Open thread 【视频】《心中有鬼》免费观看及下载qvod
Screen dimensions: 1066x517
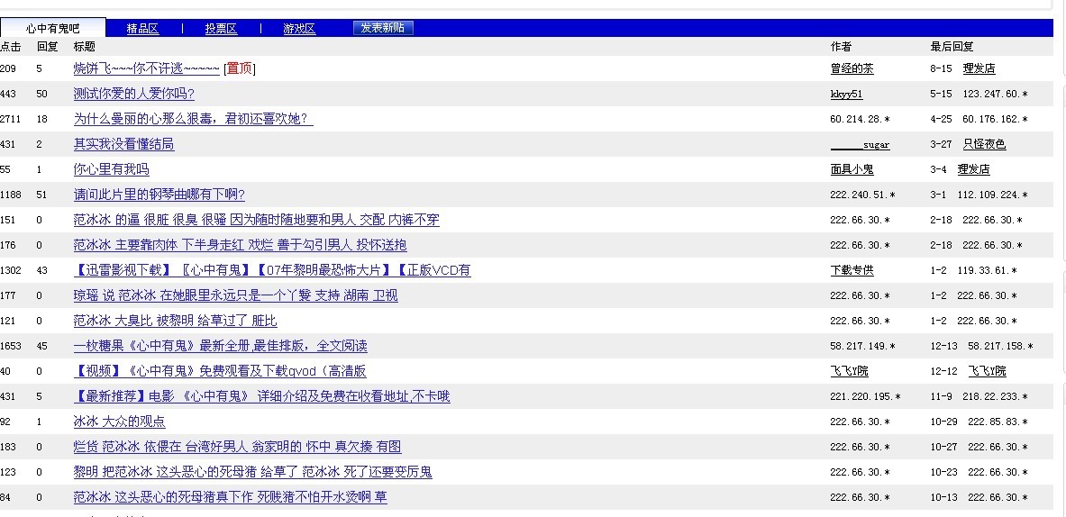pos(220,371)
